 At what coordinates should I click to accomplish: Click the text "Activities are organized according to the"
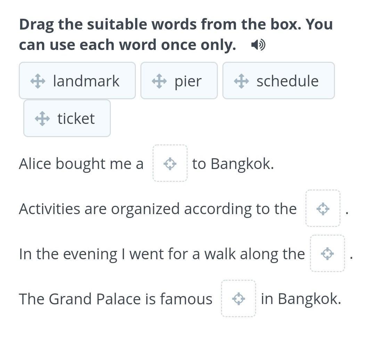[x=158, y=209]
